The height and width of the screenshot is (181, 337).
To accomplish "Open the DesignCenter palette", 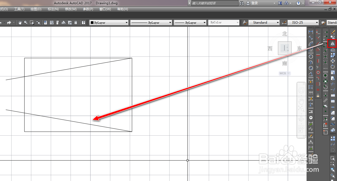I will (52, 23).
